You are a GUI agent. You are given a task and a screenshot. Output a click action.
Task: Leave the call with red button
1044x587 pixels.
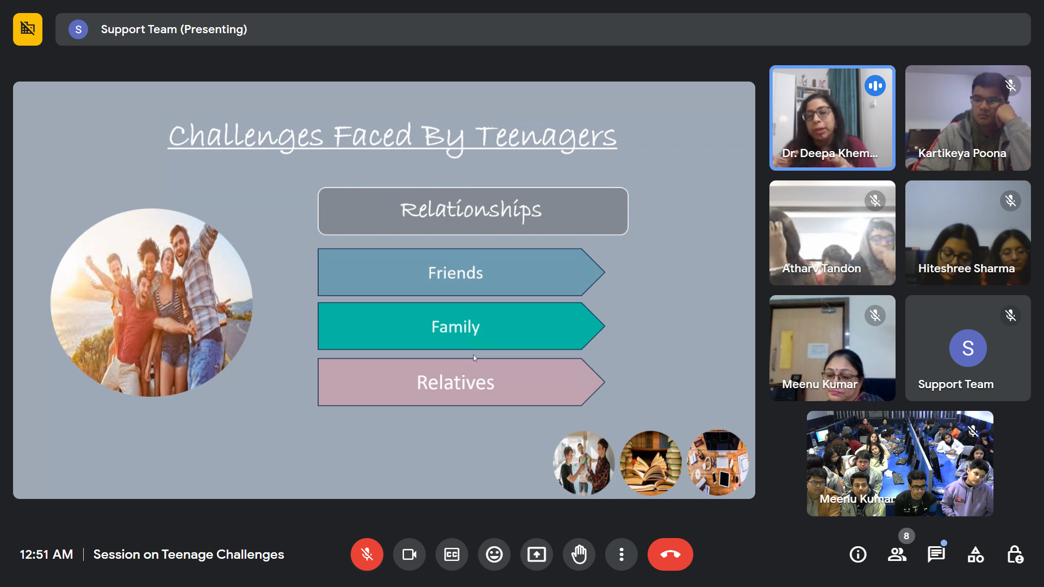tap(670, 554)
